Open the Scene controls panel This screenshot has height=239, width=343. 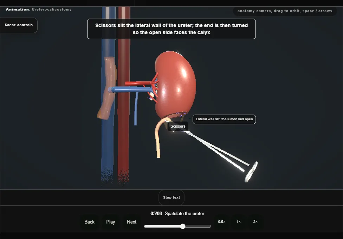pyautogui.click(x=19, y=25)
